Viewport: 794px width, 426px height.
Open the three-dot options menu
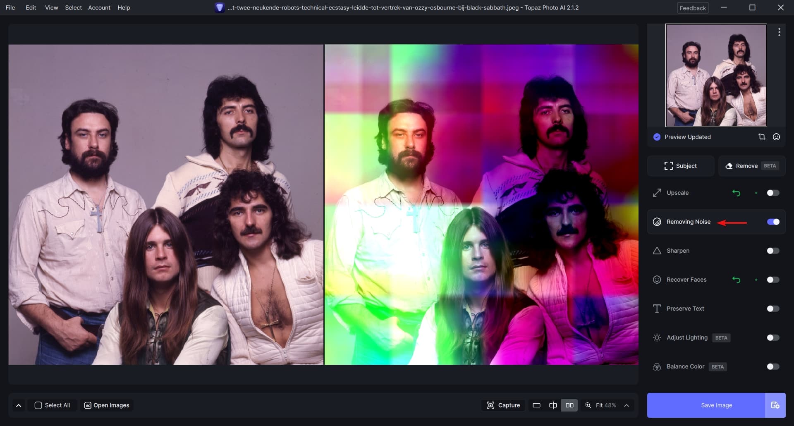pos(779,32)
